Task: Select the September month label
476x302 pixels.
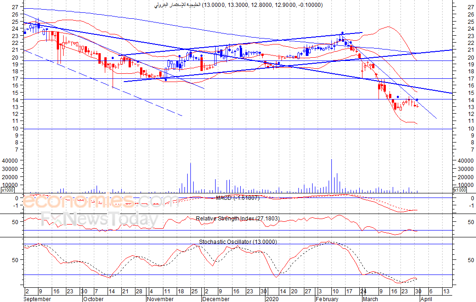Action: click(x=37, y=299)
